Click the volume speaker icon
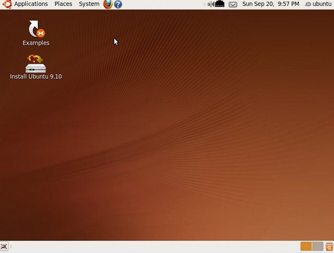 [x=211, y=4]
